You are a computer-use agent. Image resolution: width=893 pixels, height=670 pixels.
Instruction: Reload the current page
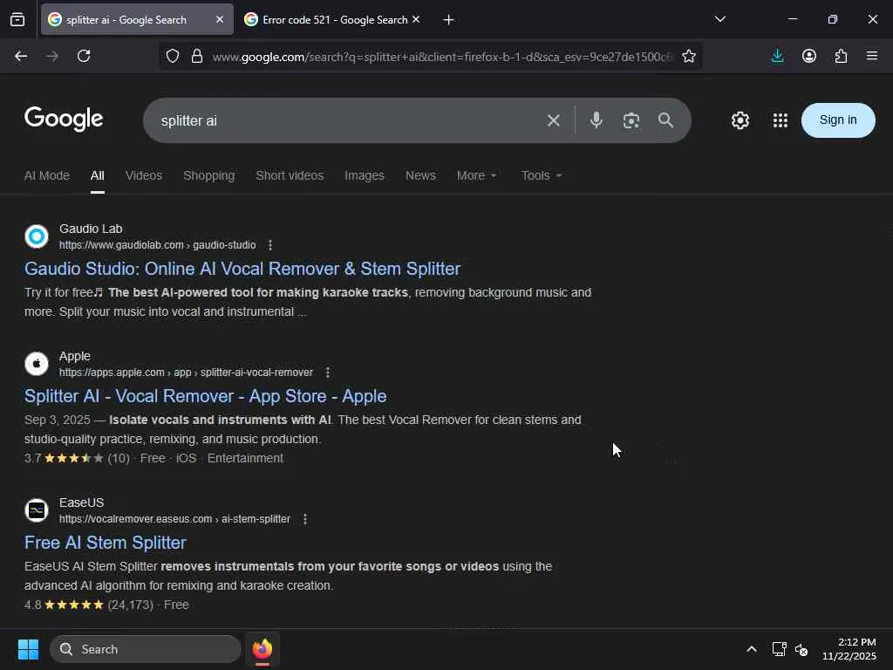tap(84, 56)
